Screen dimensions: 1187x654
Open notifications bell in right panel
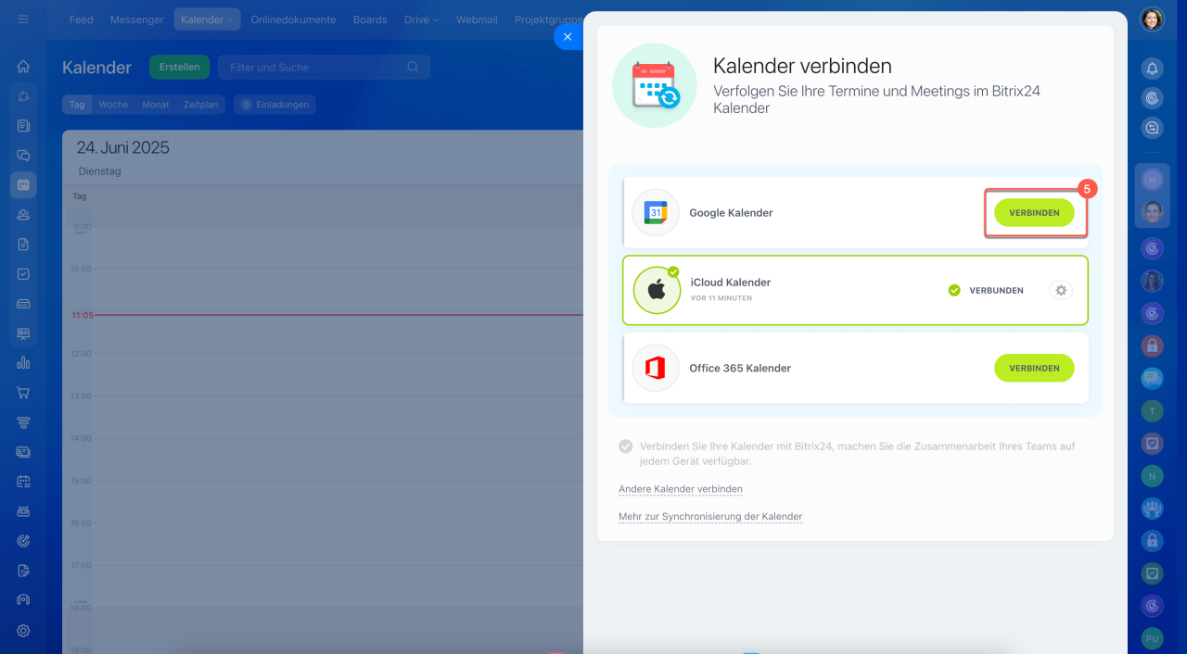(x=1152, y=68)
